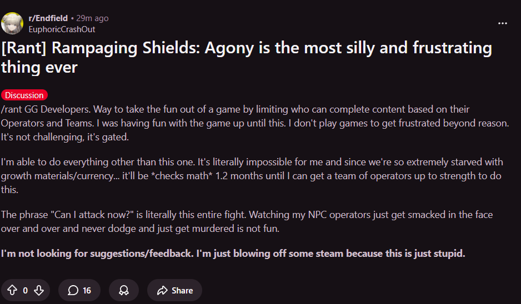Click the r/Endfield community avatar
The width and height of the screenshot is (521, 304).
(12, 23)
